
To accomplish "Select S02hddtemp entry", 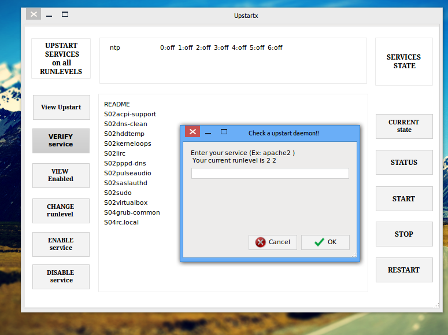I will click(124, 134).
